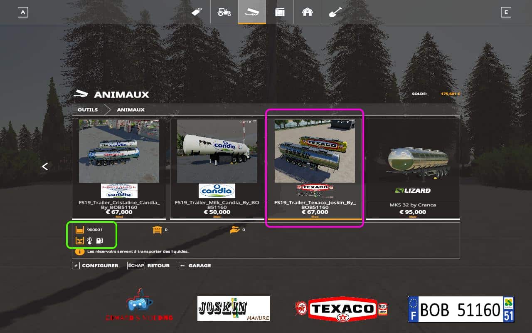Go to previous page with left arrow

click(x=45, y=166)
